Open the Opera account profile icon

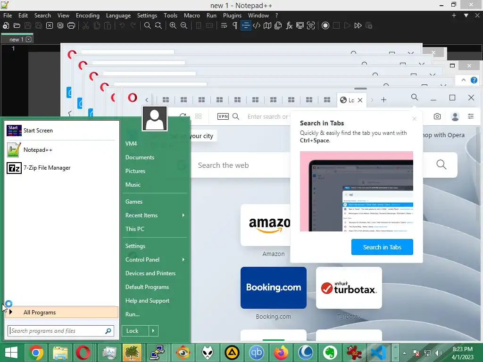[x=455, y=116]
